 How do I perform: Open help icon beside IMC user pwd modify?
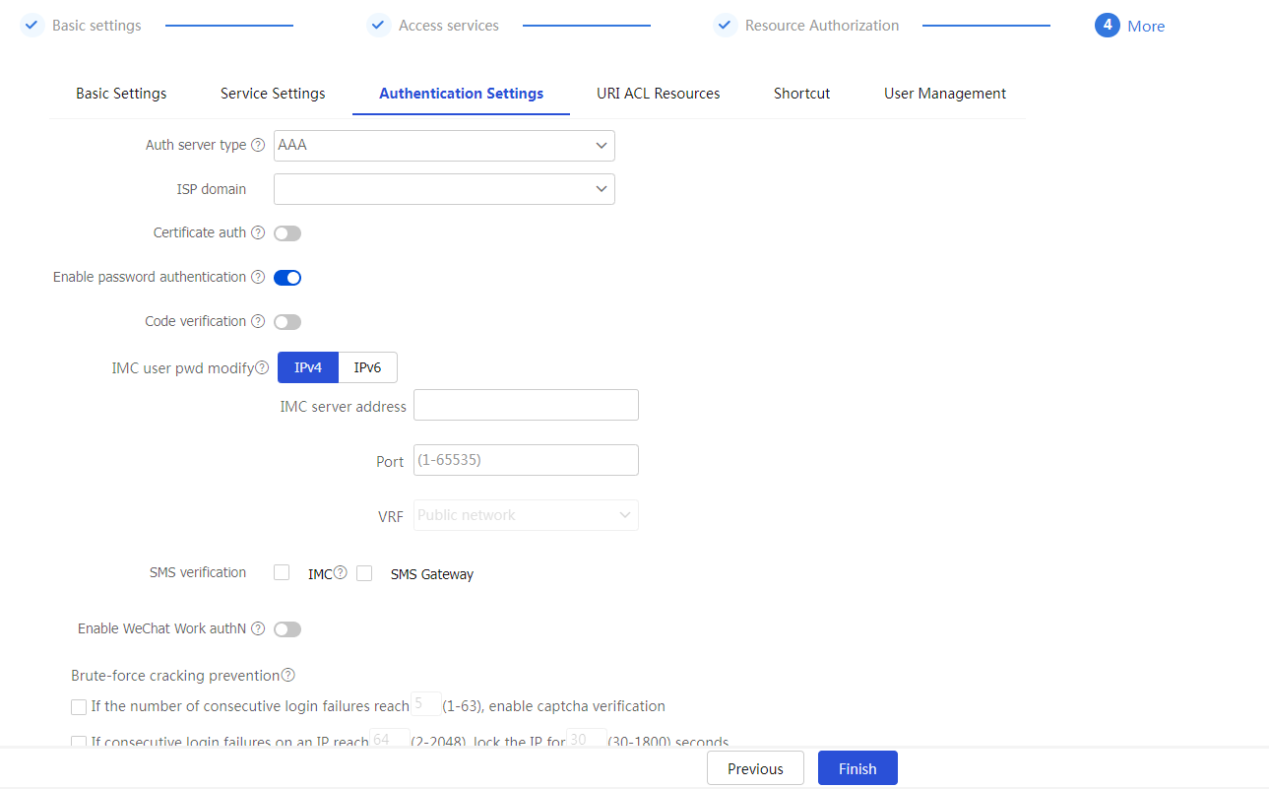click(262, 368)
